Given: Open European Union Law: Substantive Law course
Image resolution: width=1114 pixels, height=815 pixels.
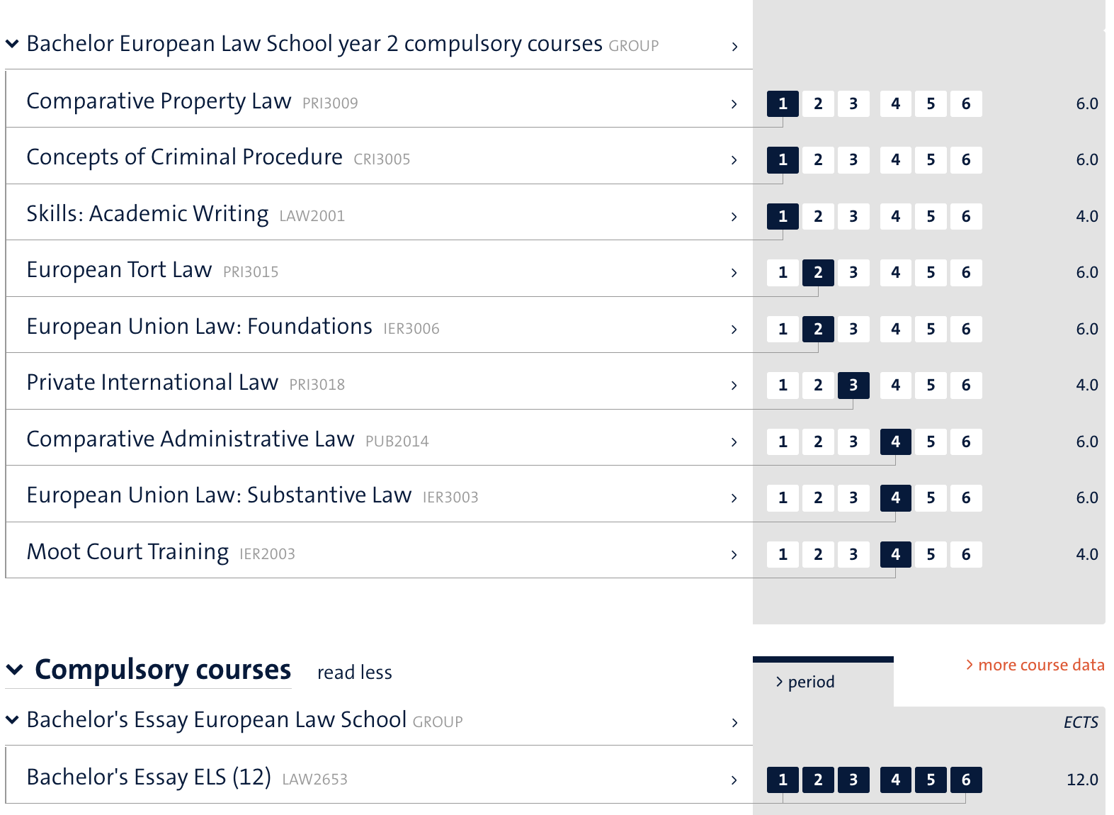Looking at the screenshot, I should [219, 495].
